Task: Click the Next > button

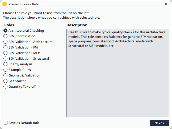Action: click(x=160, y=123)
